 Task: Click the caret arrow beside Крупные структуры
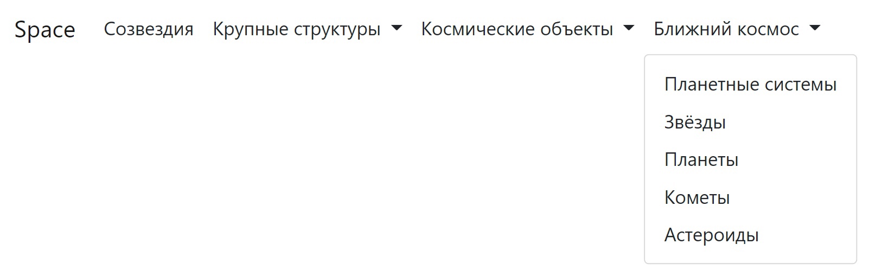[397, 28]
